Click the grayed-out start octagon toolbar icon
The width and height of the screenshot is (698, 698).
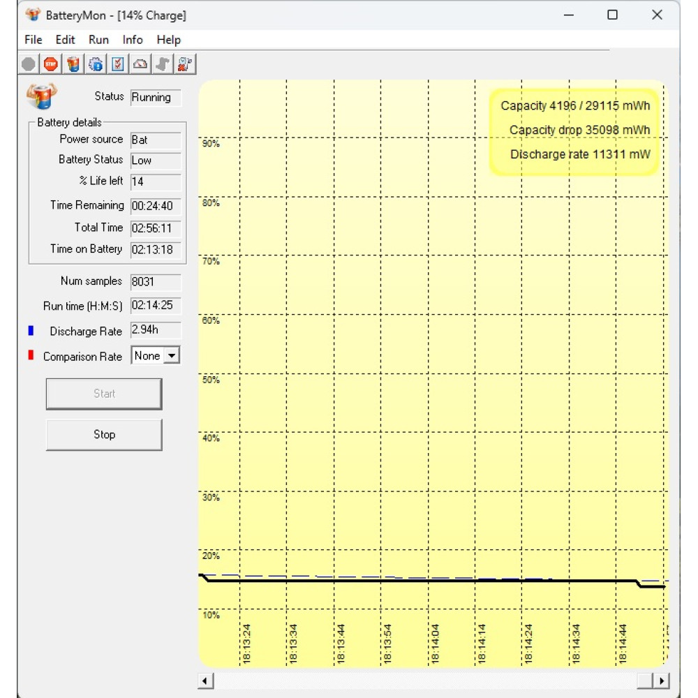pos(28,64)
